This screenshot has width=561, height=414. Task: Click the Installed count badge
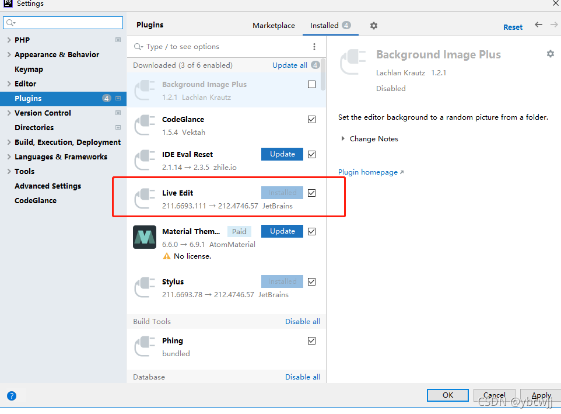[346, 25]
